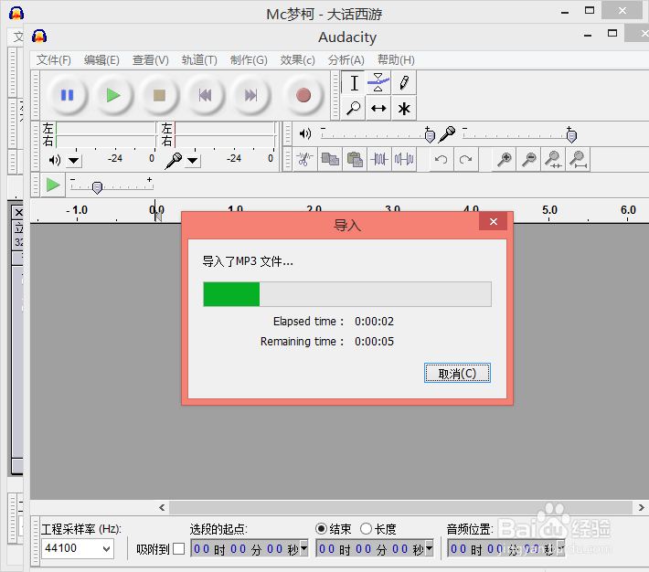Open the 编辑(E) menu
The height and width of the screenshot is (572, 649).
click(101, 60)
